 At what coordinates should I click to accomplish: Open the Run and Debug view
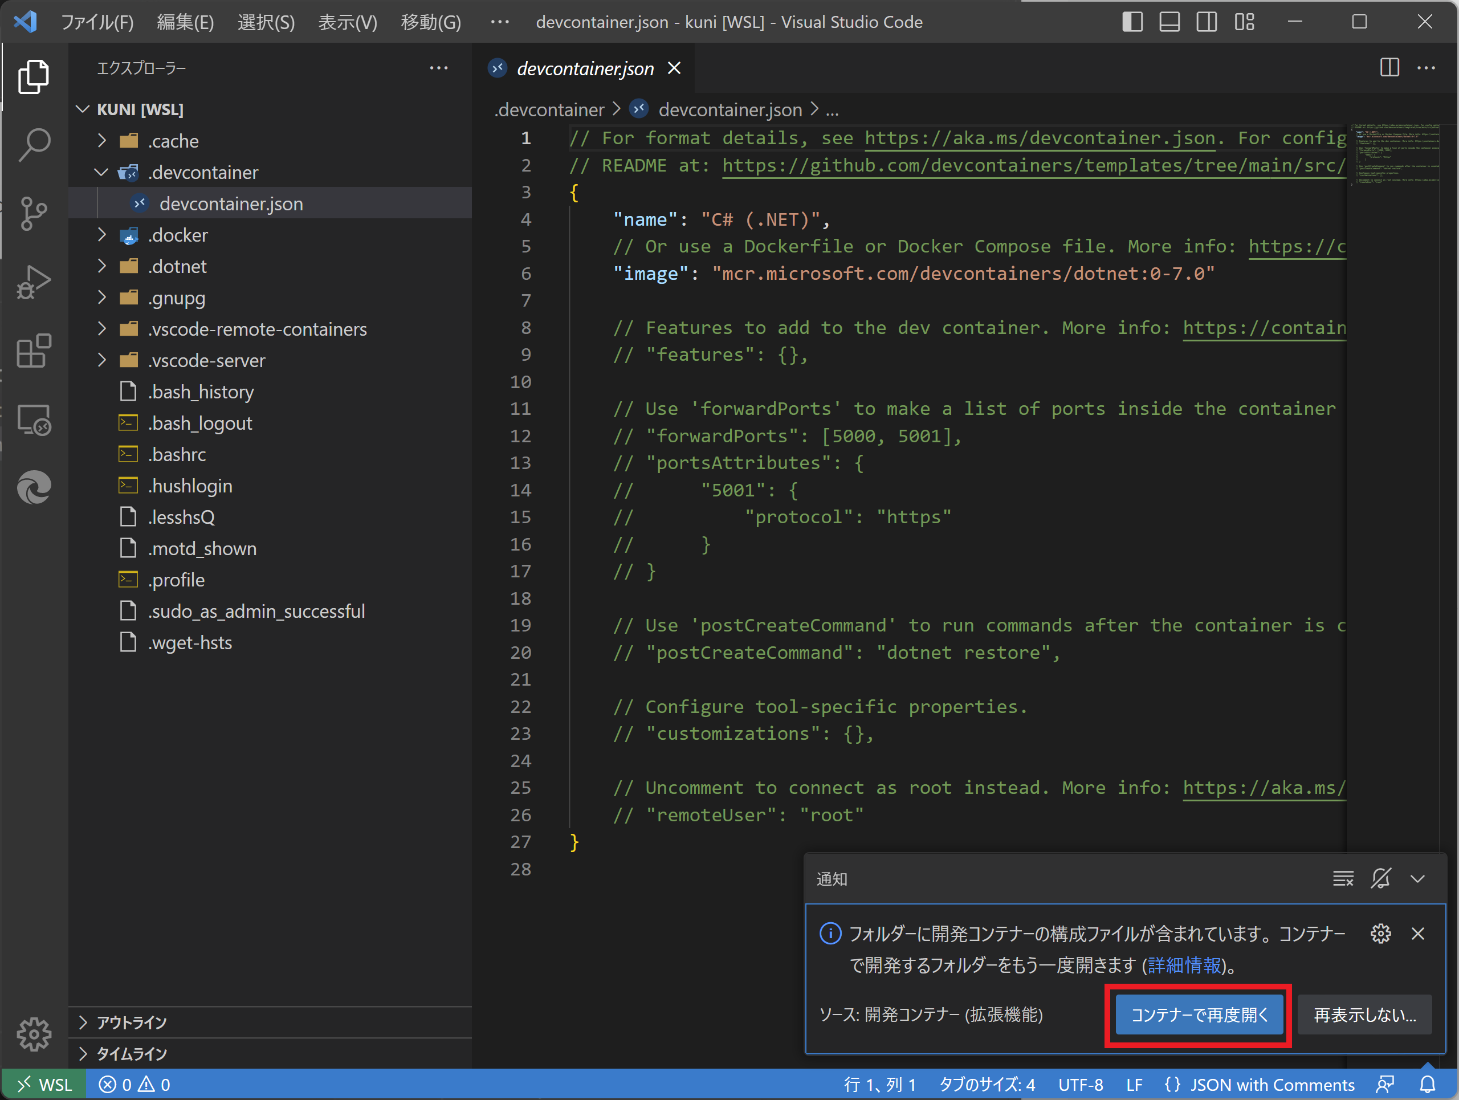[x=34, y=282]
